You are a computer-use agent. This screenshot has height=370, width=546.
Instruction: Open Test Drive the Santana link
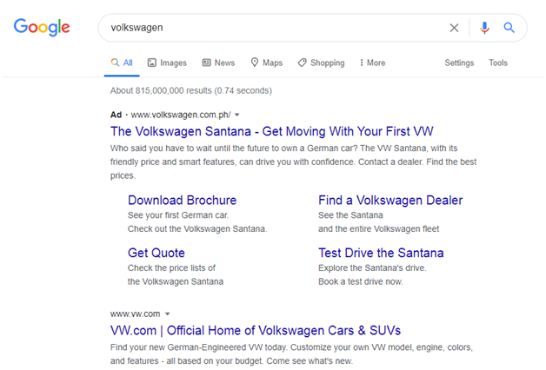[x=381, y=254]
